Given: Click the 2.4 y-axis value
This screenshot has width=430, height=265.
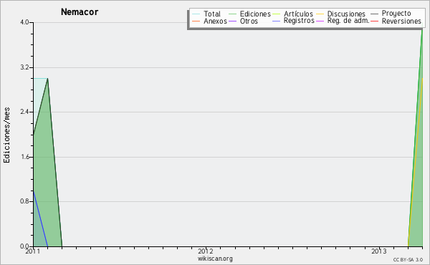Looking at the screenshot, I should [x=24, y=112].
